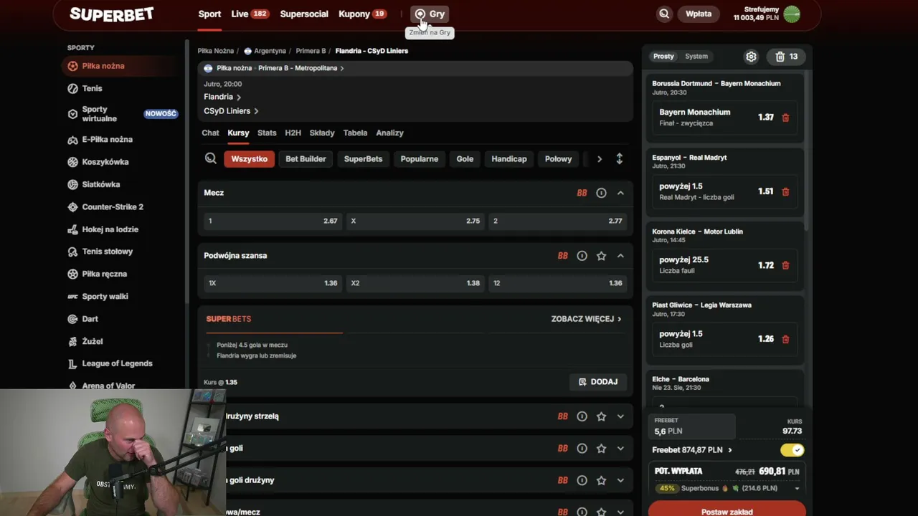This screenshot has width=918, height=516.
Task: Click the Dart icon in the sidebar
Action: point(72,319)
